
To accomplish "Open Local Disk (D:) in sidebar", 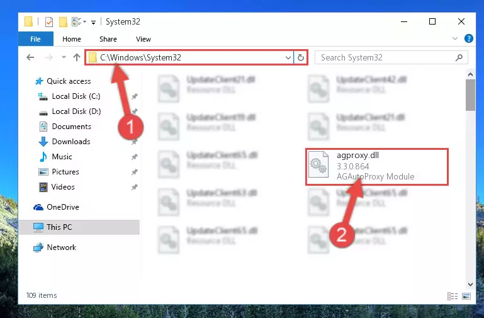I will click(x=76, y=111).
